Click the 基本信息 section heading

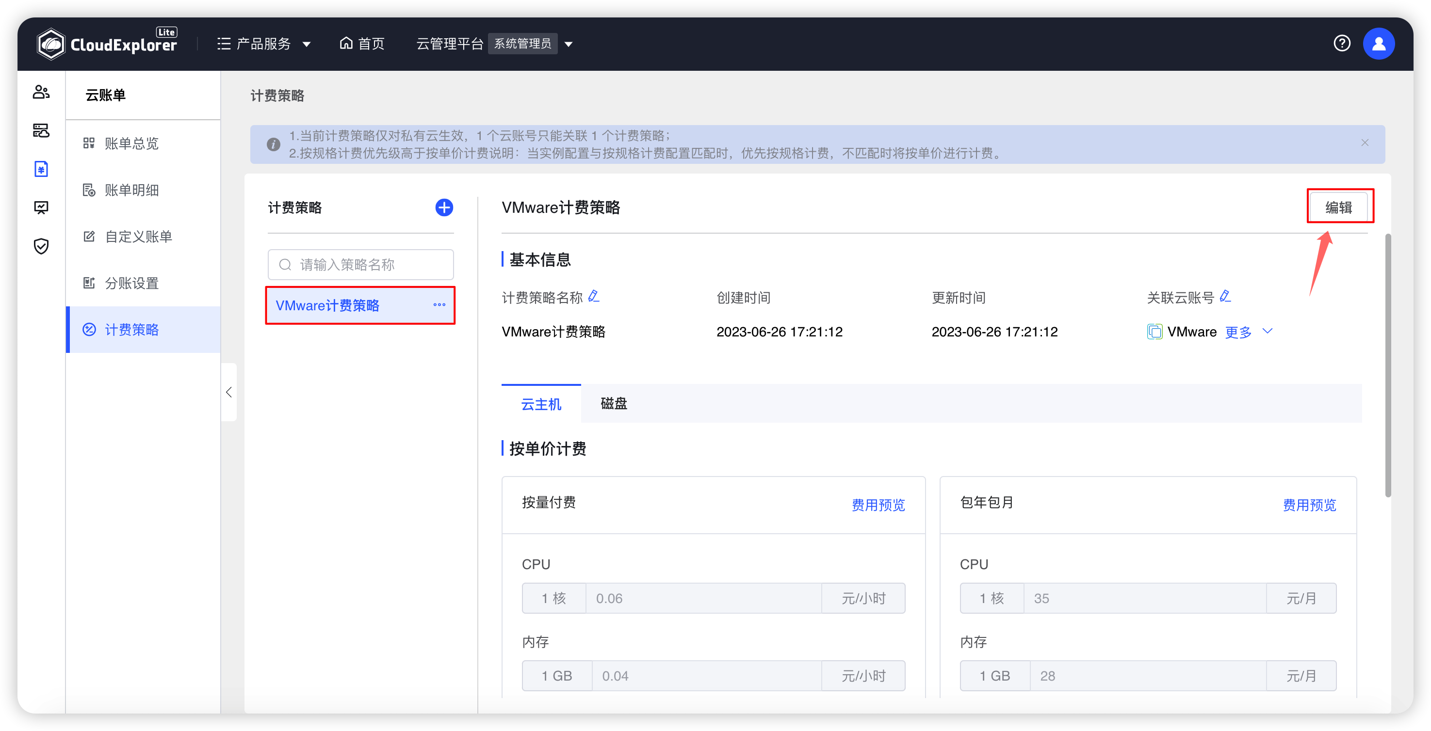[540, 260]
